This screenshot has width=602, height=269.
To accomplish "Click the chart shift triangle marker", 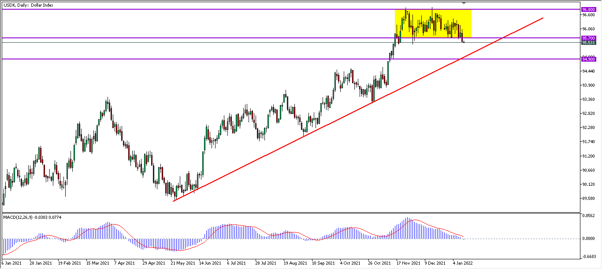I will coord(464,3).
